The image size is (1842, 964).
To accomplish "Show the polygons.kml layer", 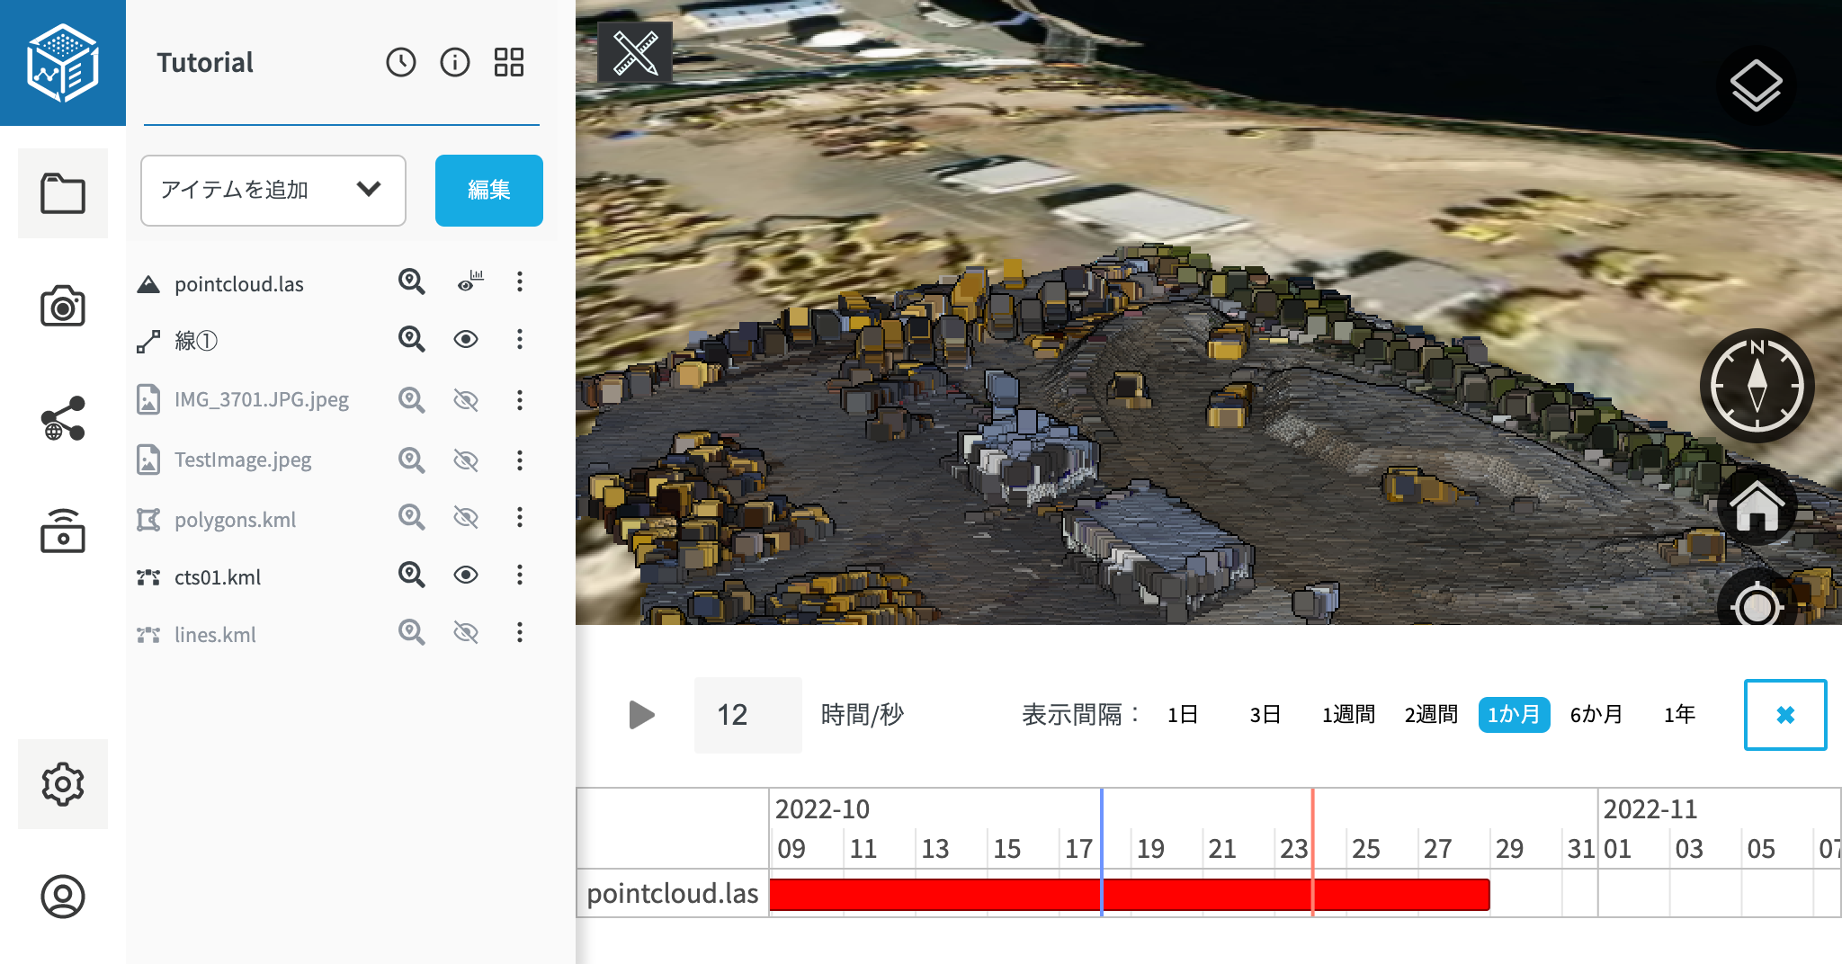I will [466, 518].
